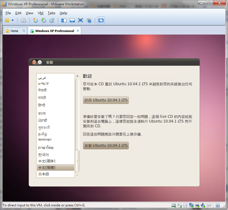This screenshot has width=228, height=210.
Task: Open the Tabs menu
Action: [x=51, y=13]
